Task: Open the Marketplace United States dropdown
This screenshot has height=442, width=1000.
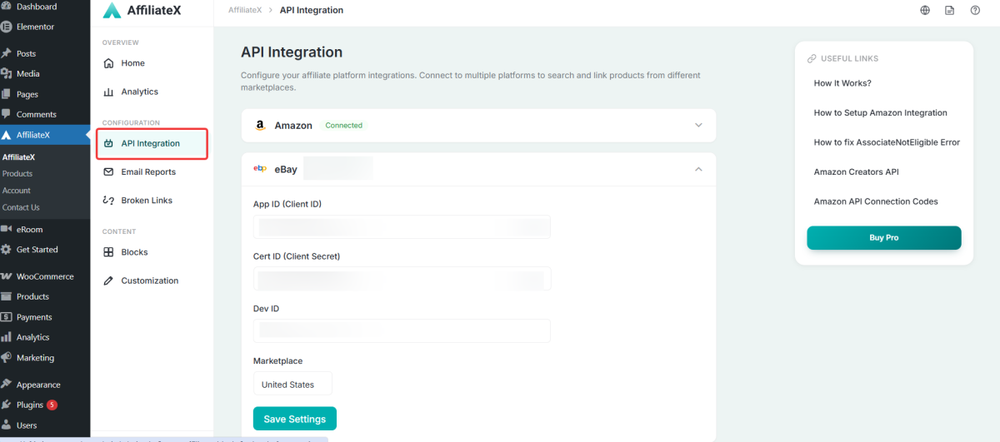Action: tap(292, 384)
